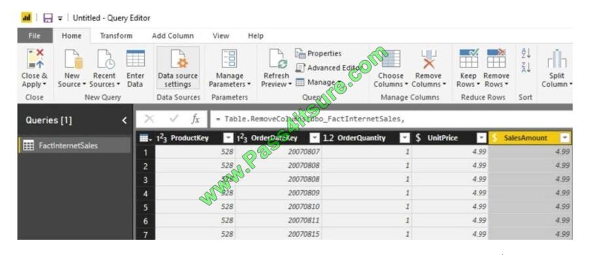Click cell 20070807 in OrderDateKey

click(x=278, y=152)
